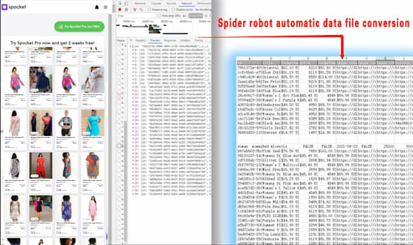Stop network recording with the red record button
The width and height of the screenshot is (413, 245).
(x=120, y=10)
